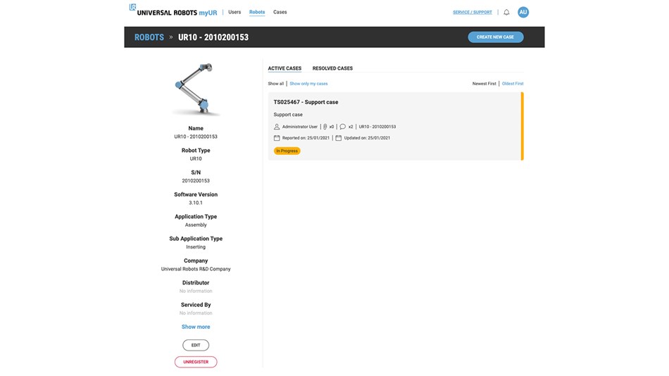Open case TS025467 - Support case title
Screen dimensions: 669x376
(x=306, y=102)
